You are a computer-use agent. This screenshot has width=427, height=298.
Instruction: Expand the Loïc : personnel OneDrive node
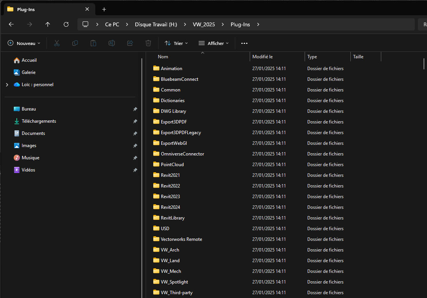coord(7,85)
